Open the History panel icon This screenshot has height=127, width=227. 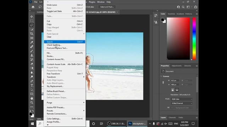[x=156, y=16]
